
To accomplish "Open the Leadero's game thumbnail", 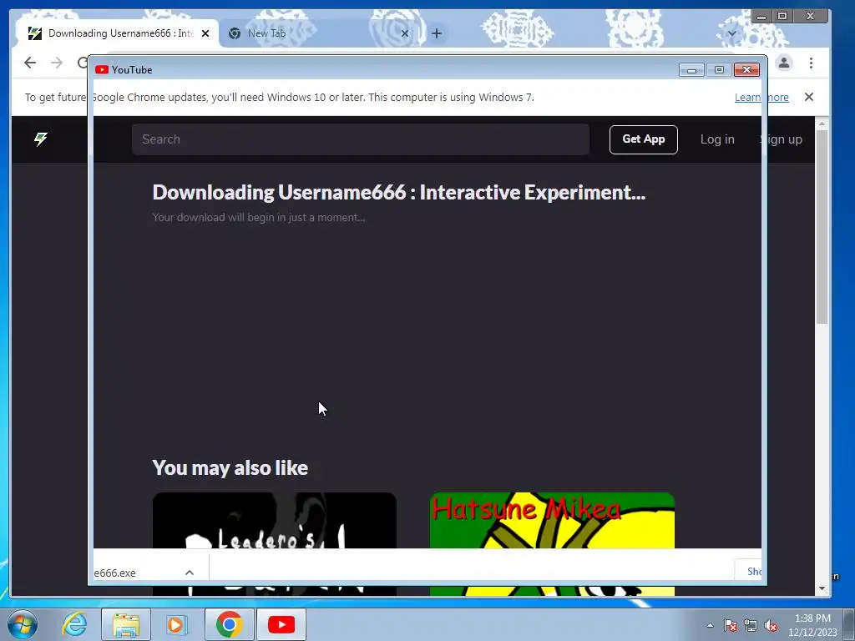I will [x=274, y=543].
